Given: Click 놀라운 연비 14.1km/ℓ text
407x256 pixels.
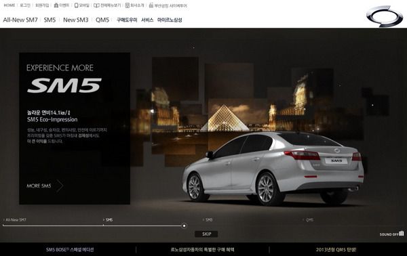Looking at the screenshot, I should point(49,112).
